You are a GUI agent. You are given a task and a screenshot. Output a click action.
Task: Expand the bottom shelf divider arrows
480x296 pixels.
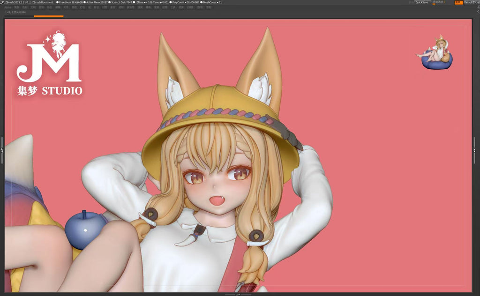click(238, 295)
